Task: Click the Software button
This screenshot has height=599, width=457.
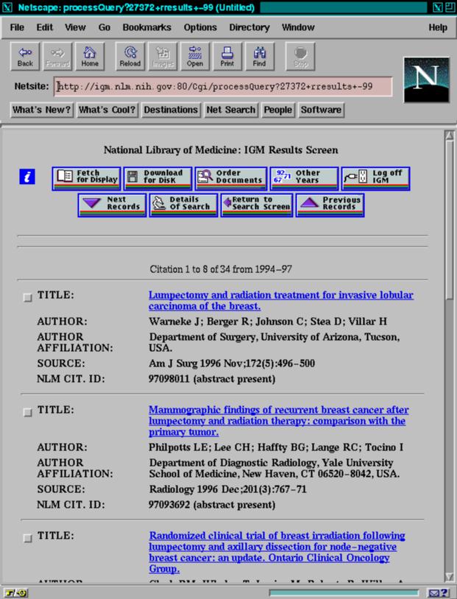Action: click(x=321, y=110)
